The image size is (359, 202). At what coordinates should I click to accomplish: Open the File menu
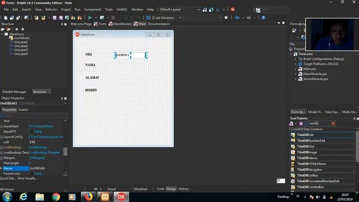(x=6, y=10)
